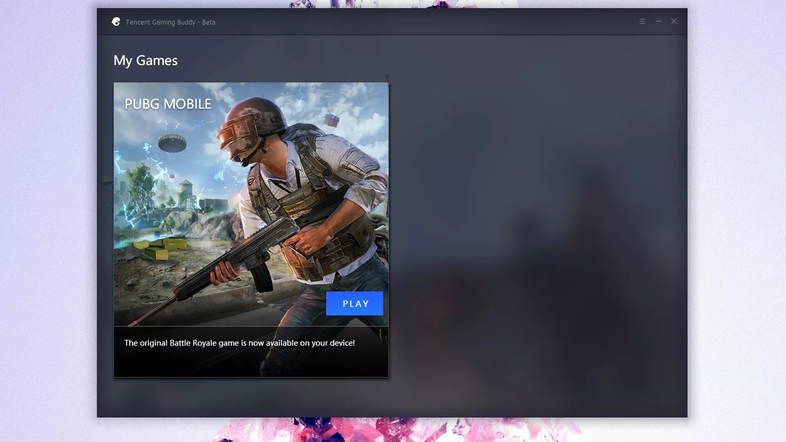Close the Tencent Gaming Buddy window
The width and height of the screenshot is (786, 442).
pos(674,21)
